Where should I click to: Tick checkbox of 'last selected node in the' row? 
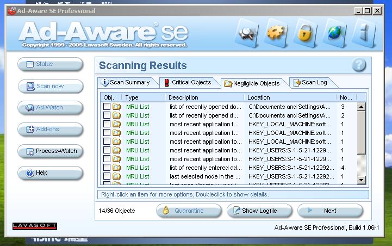click(x=107, y=176)
